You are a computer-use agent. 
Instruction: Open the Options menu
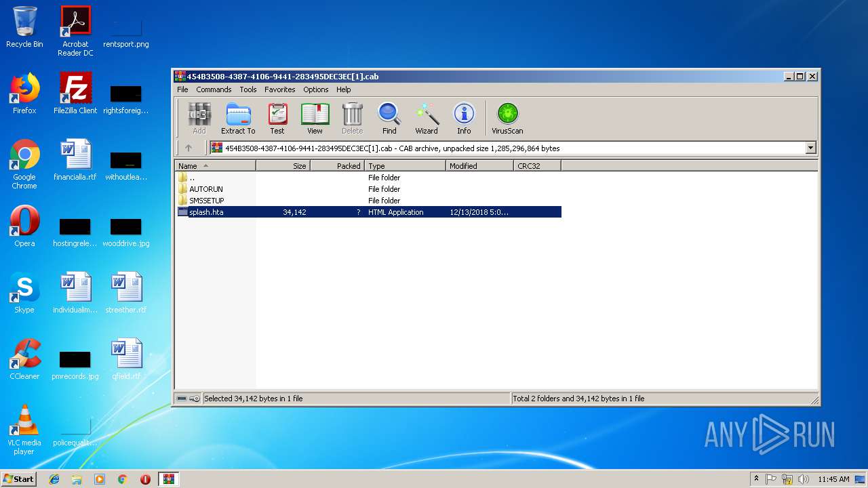point(316,89)
